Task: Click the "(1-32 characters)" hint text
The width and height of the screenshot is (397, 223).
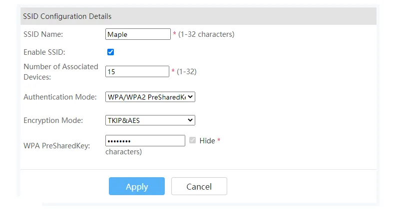Action: 206,34
